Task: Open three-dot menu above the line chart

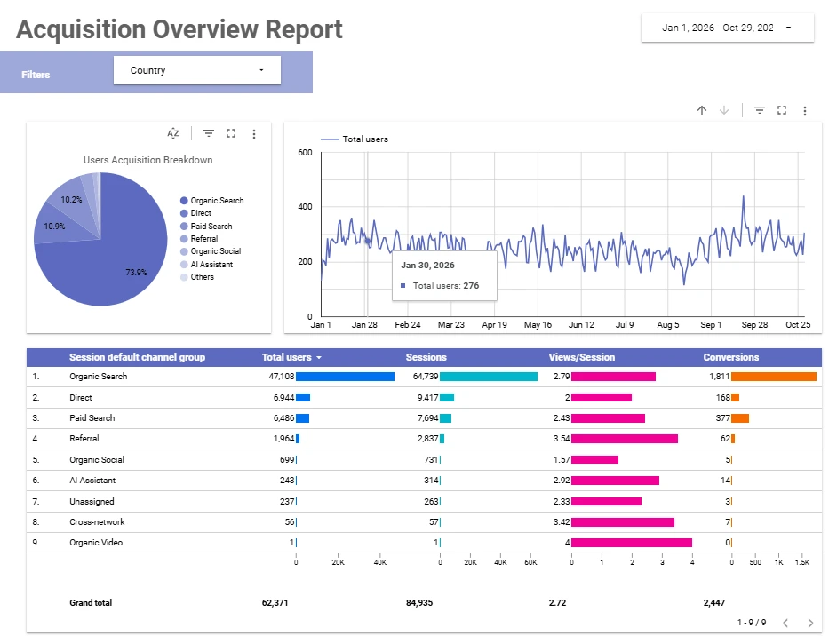Action: [x=805, y=111]
